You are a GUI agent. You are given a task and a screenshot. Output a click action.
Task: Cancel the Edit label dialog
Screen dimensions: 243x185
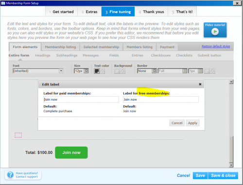coord(177,123)
